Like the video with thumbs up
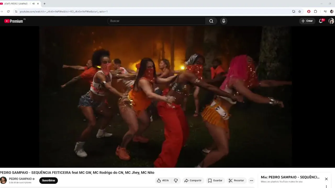The width and height of the screenshot is (335, 188). [163, 180]
